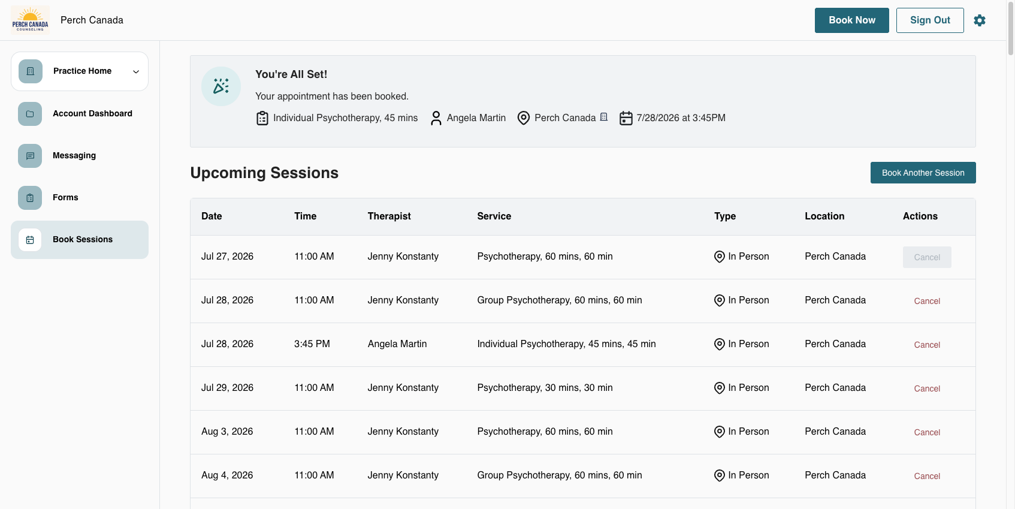
Task: Click Individual Psychotherapy, 45 mins in banner
Action: pos(346,118)
